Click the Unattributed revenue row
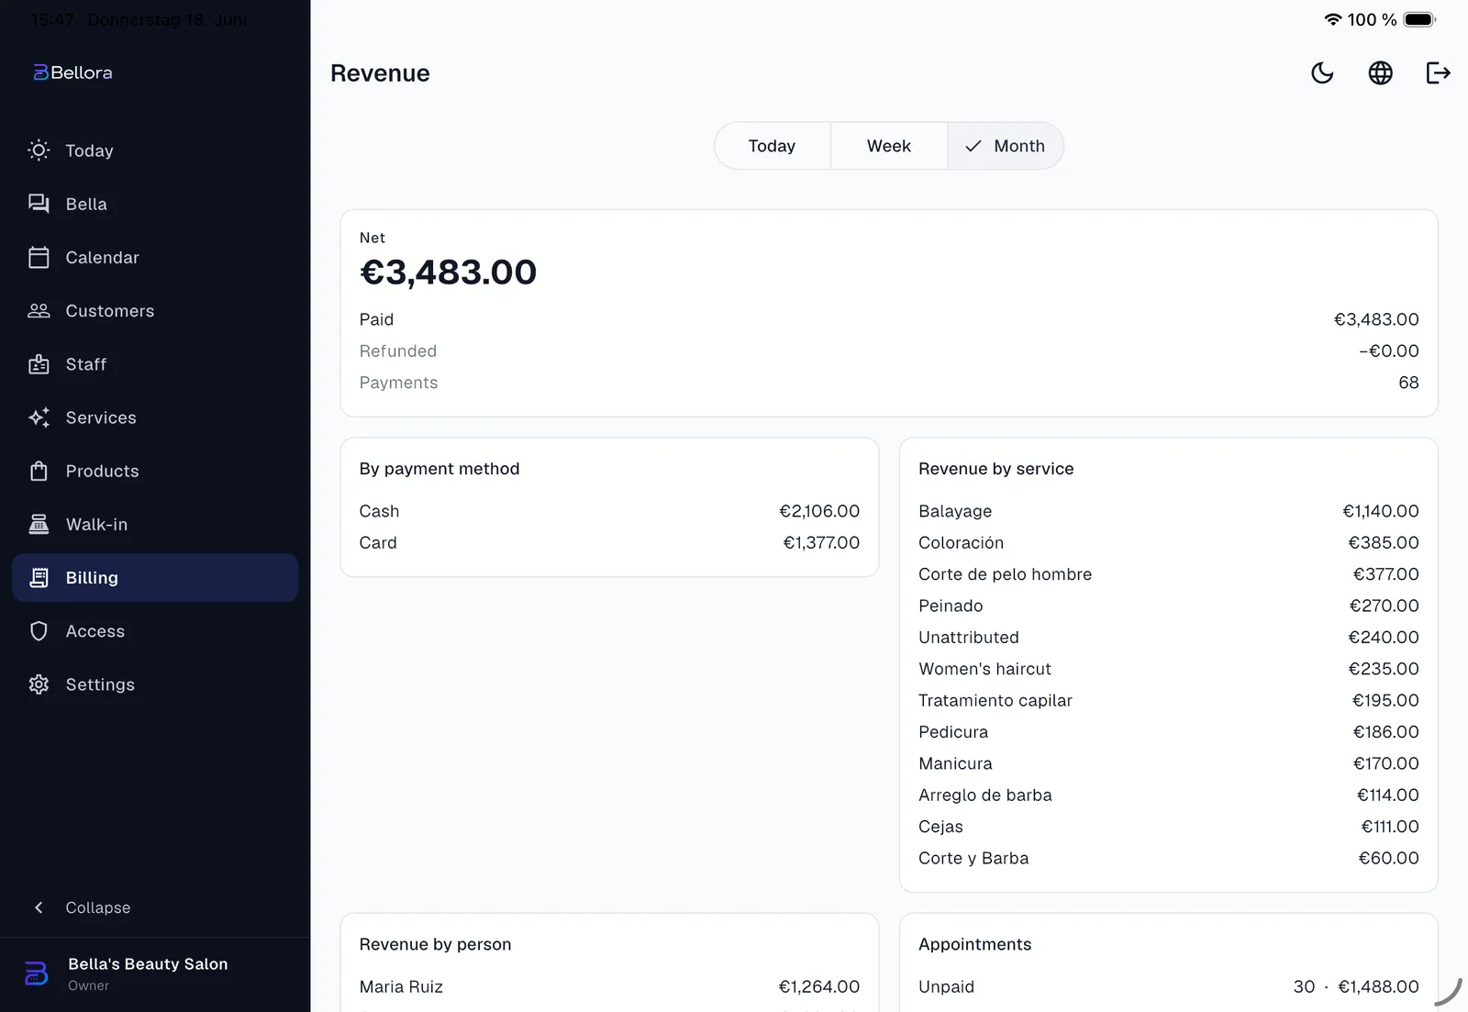This screenshot has width=1468, height=1012. [x=1168, y=637]
